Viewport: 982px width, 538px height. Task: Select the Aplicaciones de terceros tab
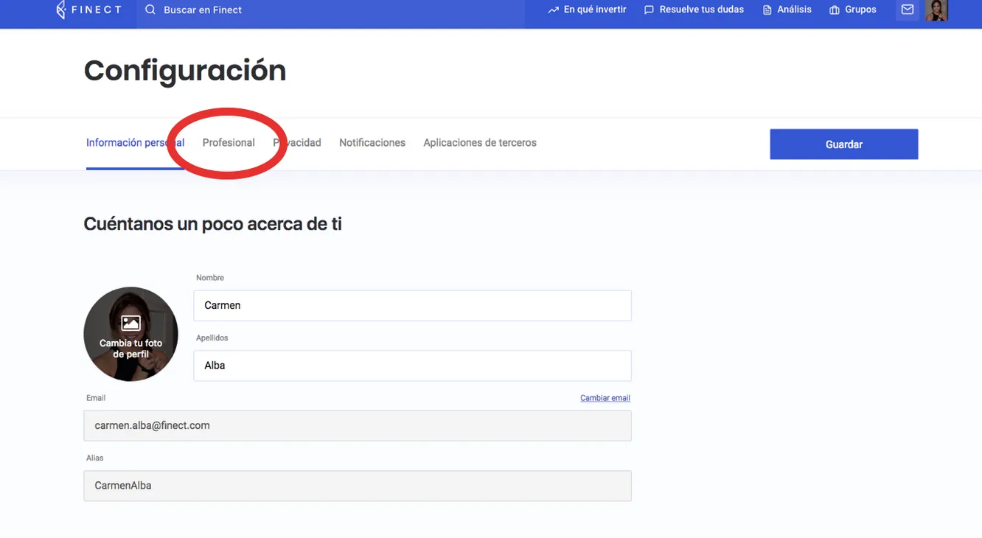(480, 143)
